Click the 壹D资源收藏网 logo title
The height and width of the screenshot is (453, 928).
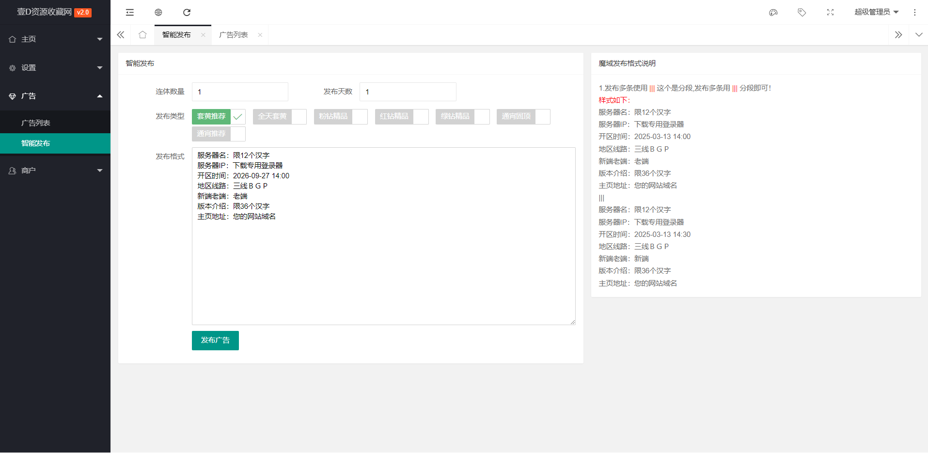pyautogui.click(x=45, y=12)
